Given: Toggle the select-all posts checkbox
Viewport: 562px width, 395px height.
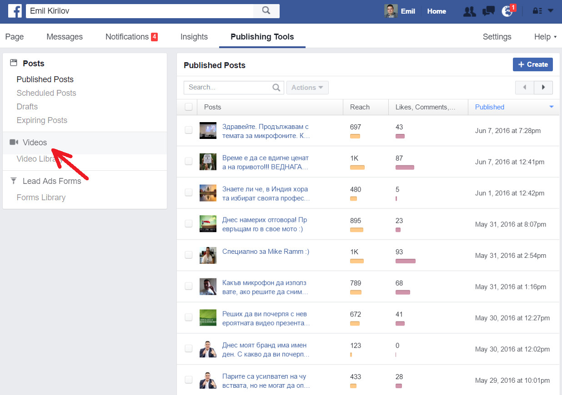Looking at the screenshot, I should tap(189, 107).
